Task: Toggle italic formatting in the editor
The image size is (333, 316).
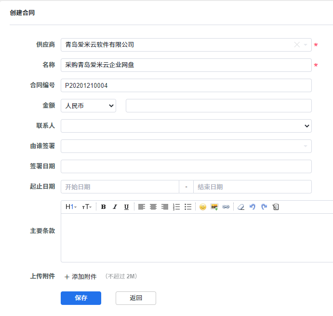Action: point(115,206)
